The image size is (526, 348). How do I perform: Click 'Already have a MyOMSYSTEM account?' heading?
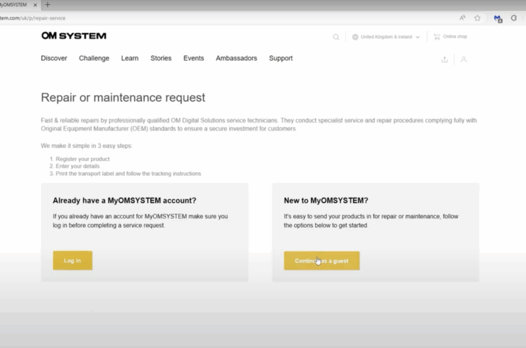(x=124, y=200)
